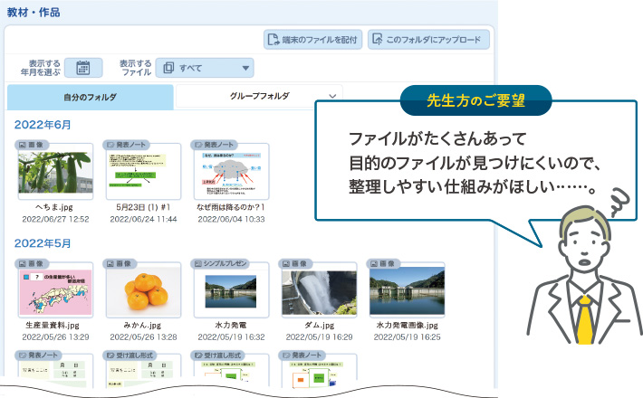Screen dimensions: 643x398
Task: Select the 2022年5月 section heading
Action: tap(43, 243)
